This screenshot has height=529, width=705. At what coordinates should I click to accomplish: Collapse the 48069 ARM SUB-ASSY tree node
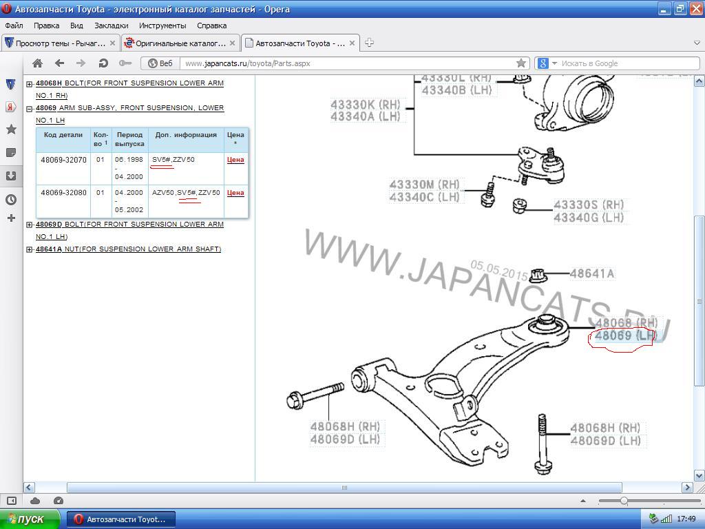tap(30, 109)
